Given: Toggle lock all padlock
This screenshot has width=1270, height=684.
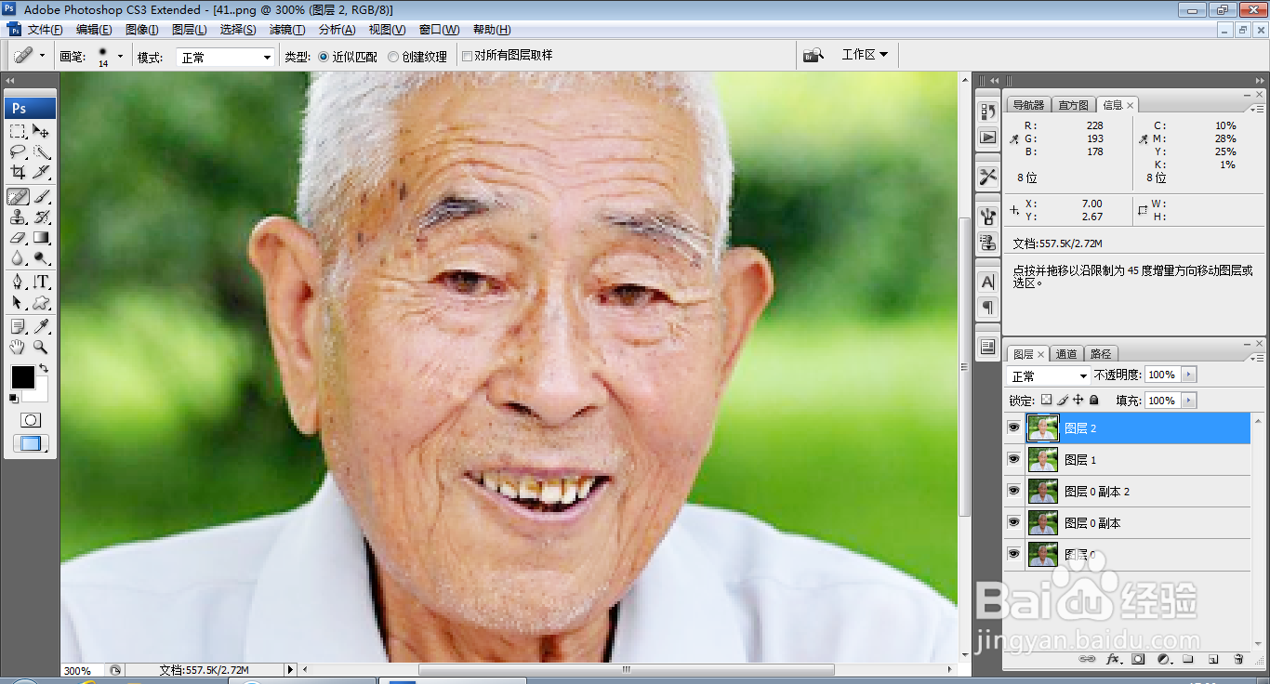Looking at the screenshot, I should pyautogui.click(x=1094, y=400).
